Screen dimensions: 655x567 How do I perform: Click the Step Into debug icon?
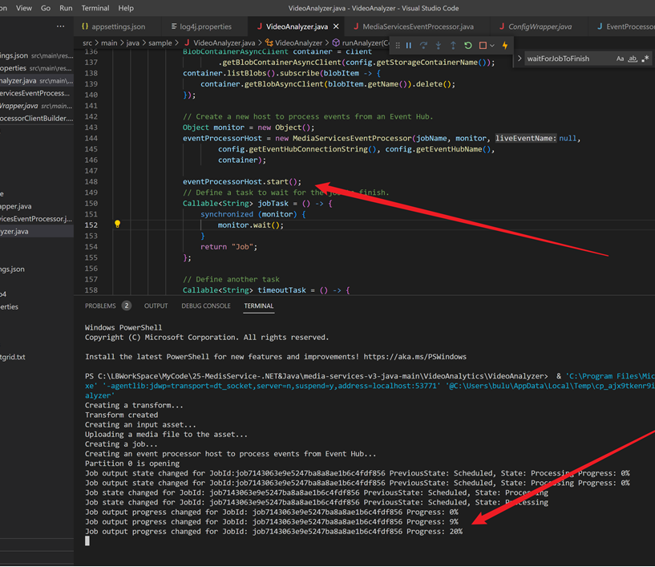[439, 46]
